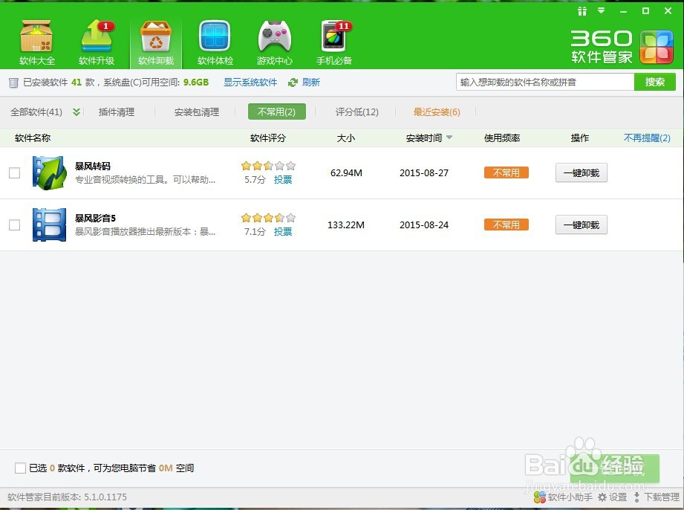The image size is (684, 510).
Task: Click the 软件名称 column header
Action: [x=33, y=138]
